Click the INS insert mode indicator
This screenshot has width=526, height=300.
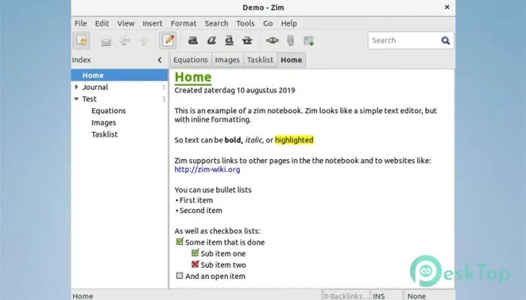pyautogui.click(x=379, y=296)
